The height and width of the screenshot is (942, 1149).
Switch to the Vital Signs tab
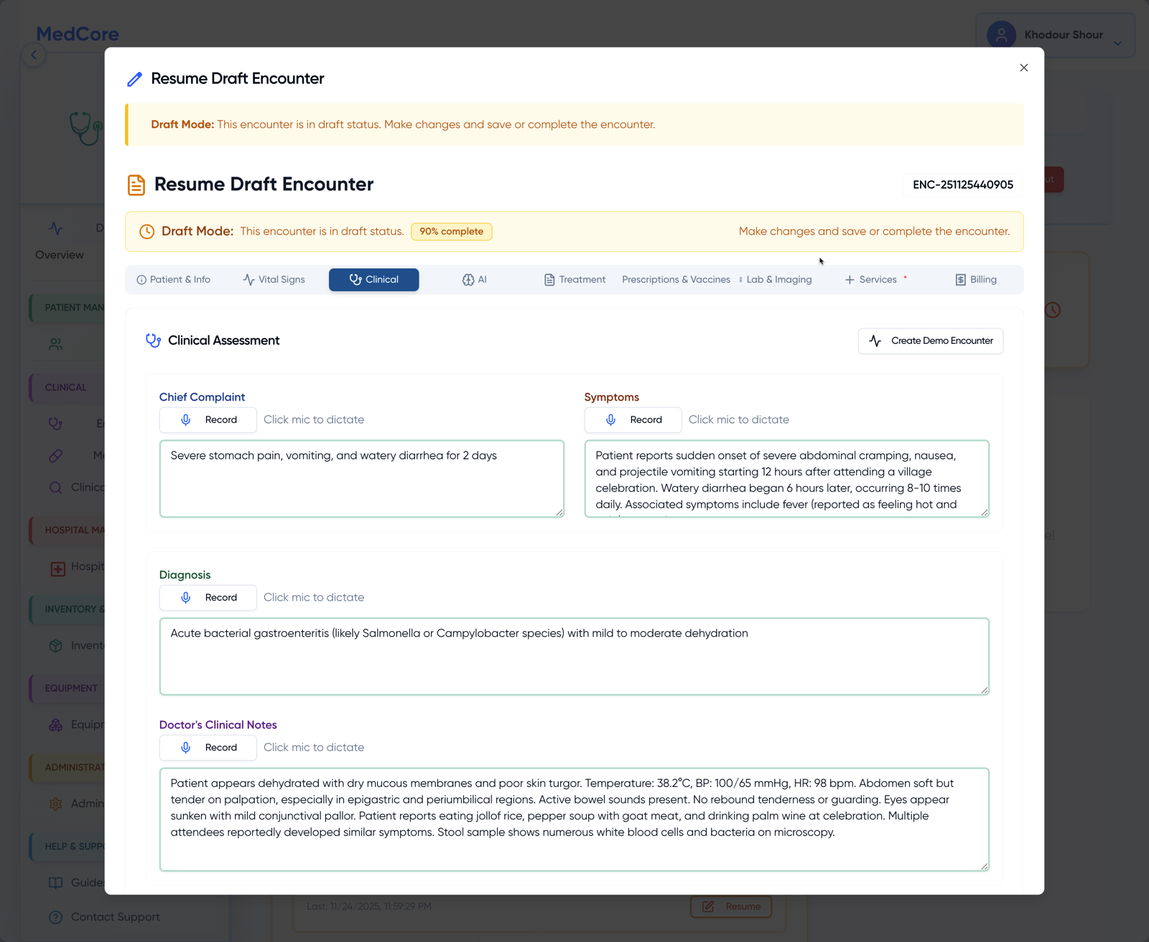273,279
